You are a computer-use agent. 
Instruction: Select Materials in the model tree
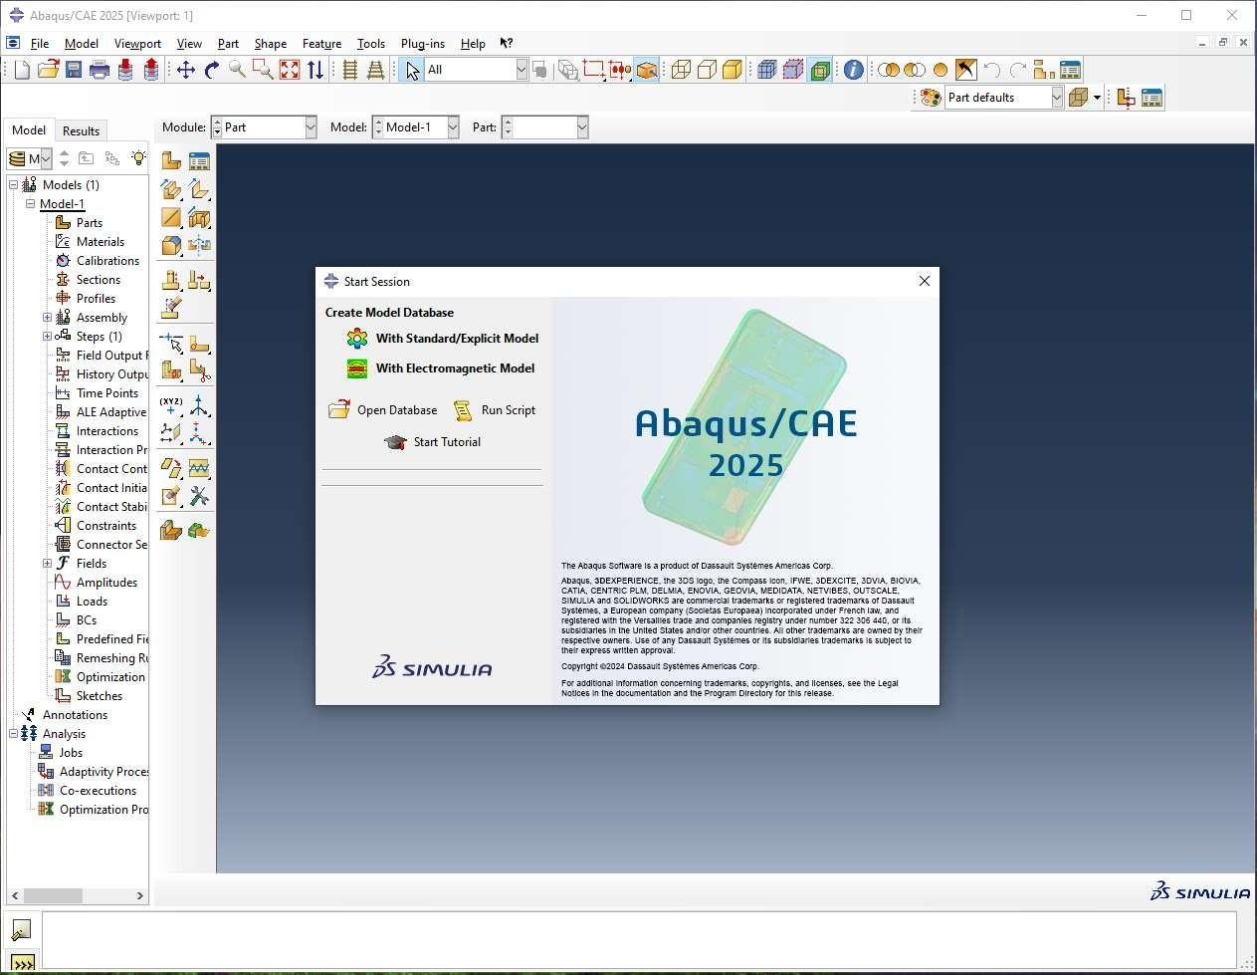point(101,242)
